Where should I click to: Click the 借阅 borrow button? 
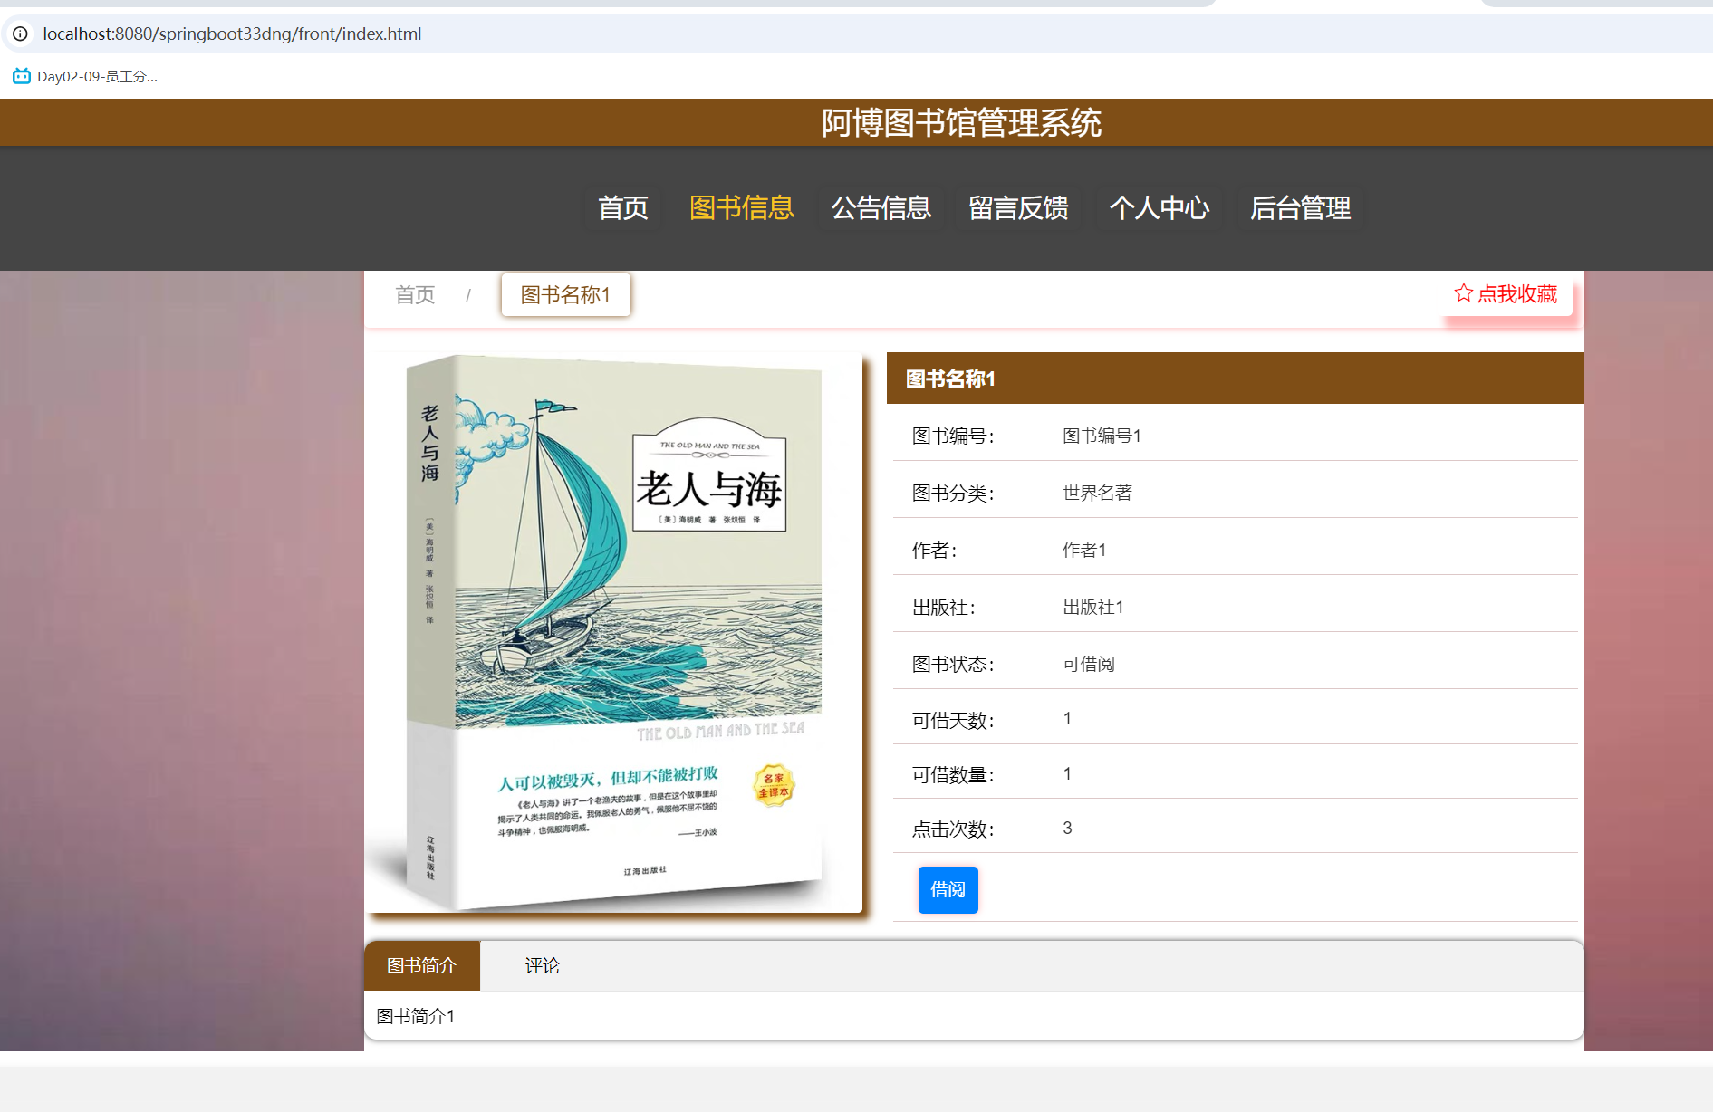click(948, 890)
